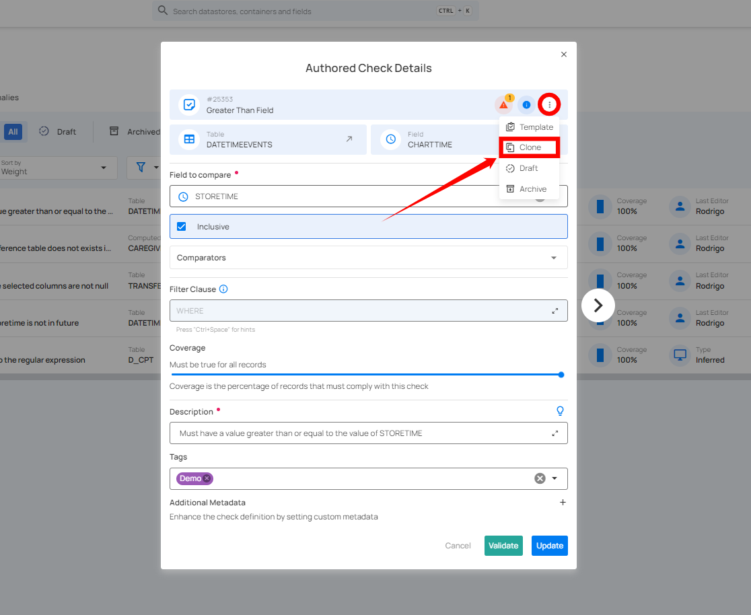Viewport: 751px width, 615px height.
Task: Click the blue info icon in check header
Action: pos(526,105)
